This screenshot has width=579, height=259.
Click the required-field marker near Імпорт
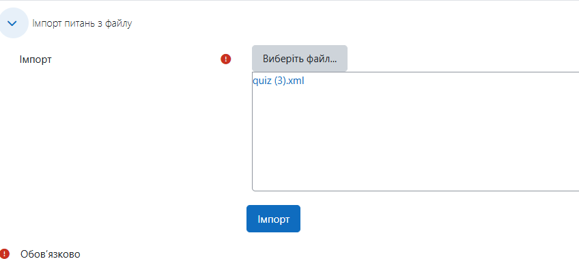pos(225,59)
